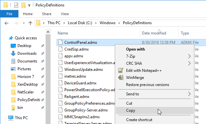206x124 pixels.
Task: Click the Forward navigation arrow
Action: (16, 23)
